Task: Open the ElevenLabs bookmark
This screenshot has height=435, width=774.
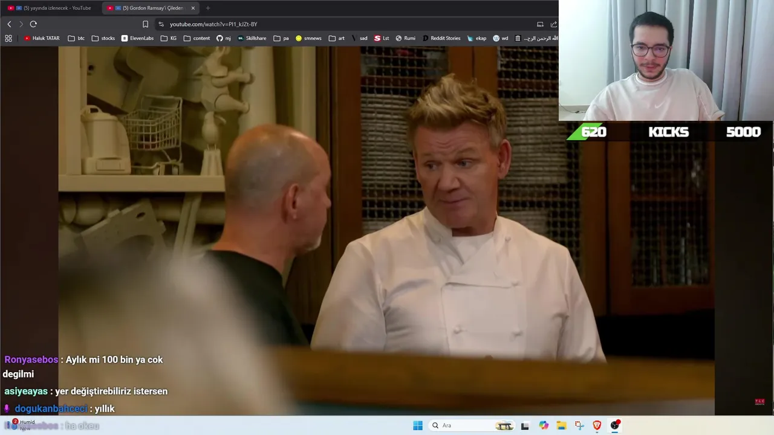Action: (137, 38)
